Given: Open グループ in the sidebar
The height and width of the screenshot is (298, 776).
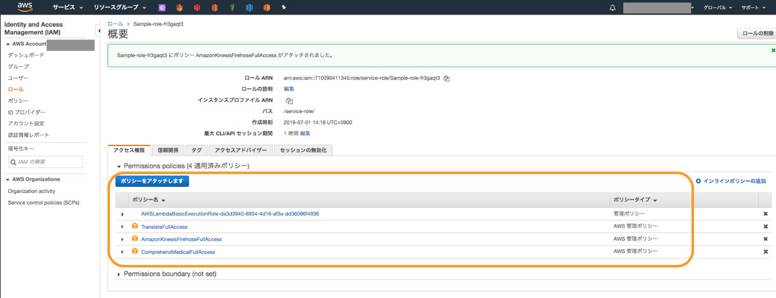Looking at the screenshot, I should [18, 67].
